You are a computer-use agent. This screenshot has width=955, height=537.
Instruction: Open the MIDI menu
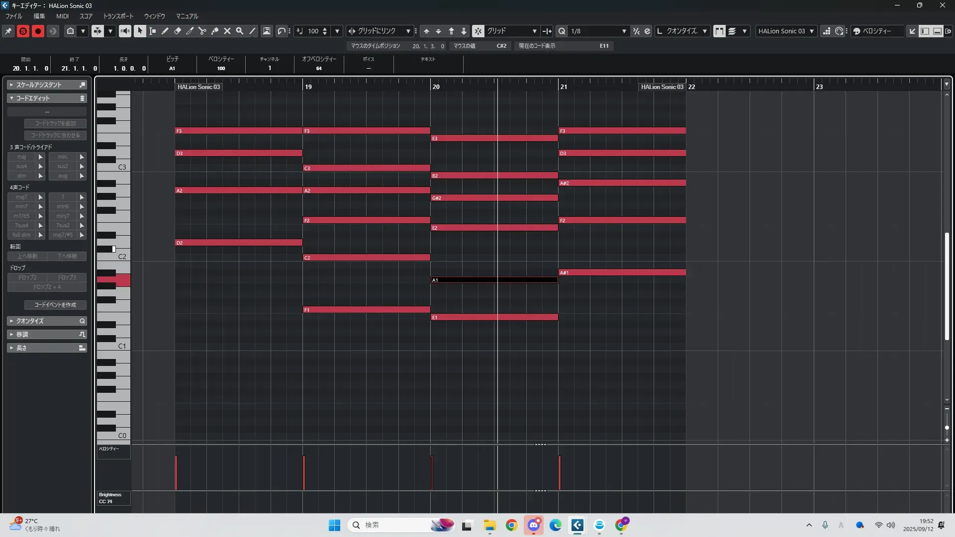tap(62, 16)
